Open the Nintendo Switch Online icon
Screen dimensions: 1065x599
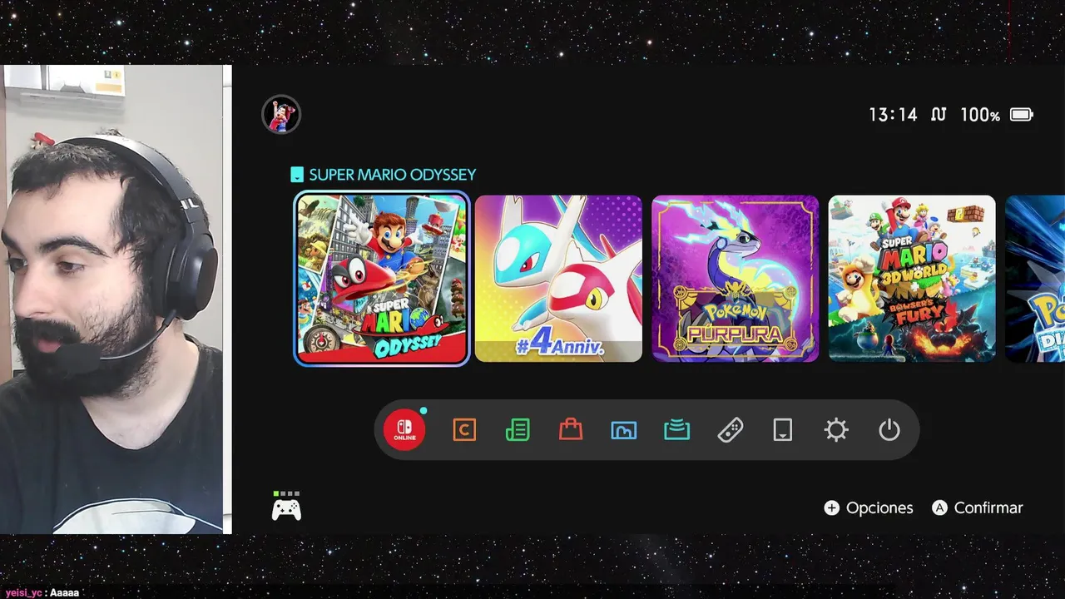(404, 430)
